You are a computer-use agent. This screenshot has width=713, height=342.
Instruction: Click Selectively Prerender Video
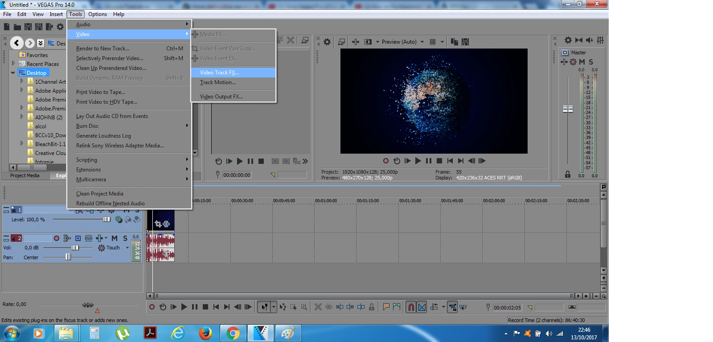coord(129,58)
